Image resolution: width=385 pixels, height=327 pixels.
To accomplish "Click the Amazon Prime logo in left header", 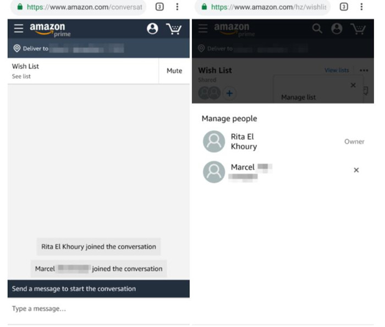I will coord(51,30).
